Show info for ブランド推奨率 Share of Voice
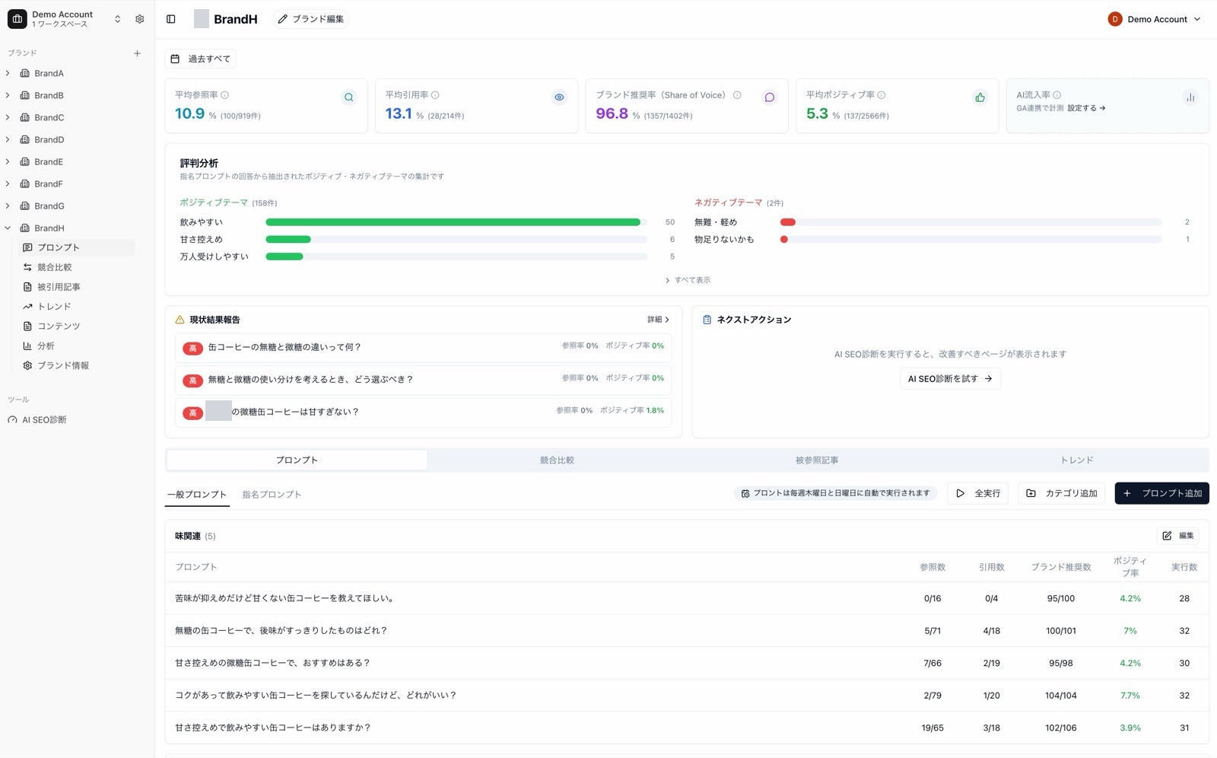 pos(737,95)
